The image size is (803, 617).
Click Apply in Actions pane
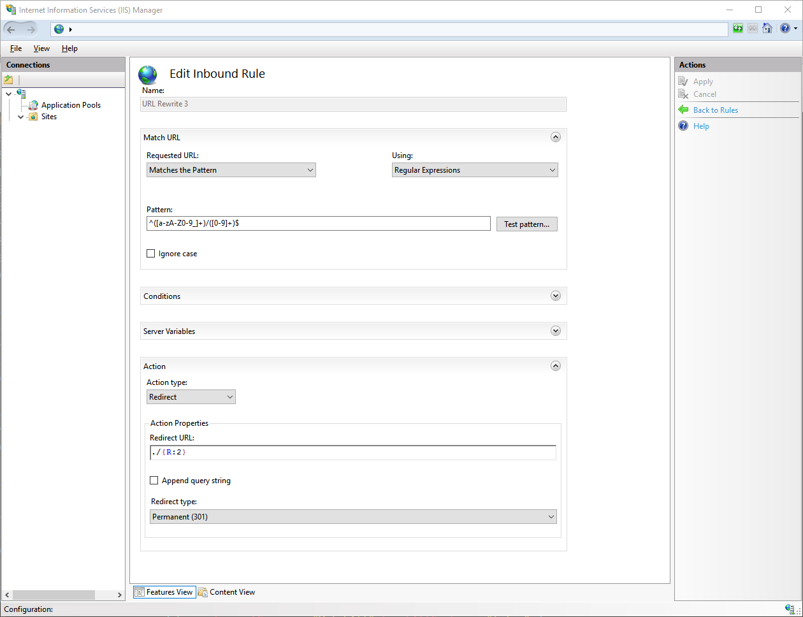click(703, 82)
